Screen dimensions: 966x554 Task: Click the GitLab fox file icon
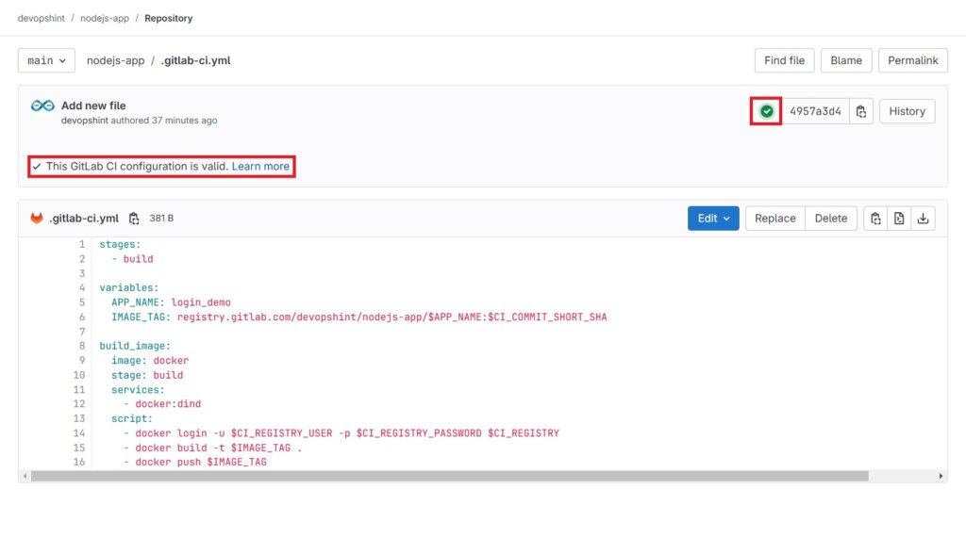(x=37, y=218)
